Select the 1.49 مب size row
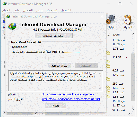 click(x=118, y=75)
